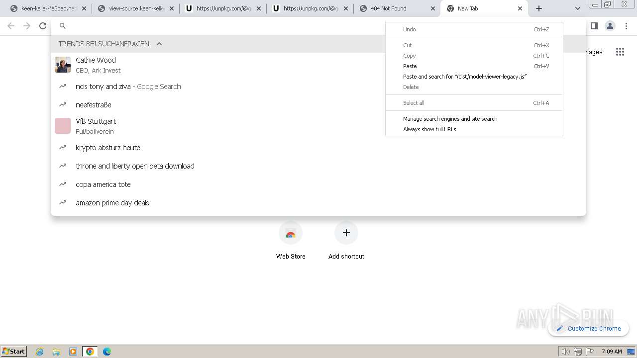Click the Chrome taskbar icon
637x358 pixels.
tap(90, 352)
